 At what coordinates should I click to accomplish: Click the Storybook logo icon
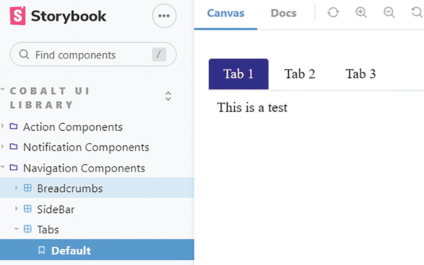pyautogui.click(x=18, y=16)
